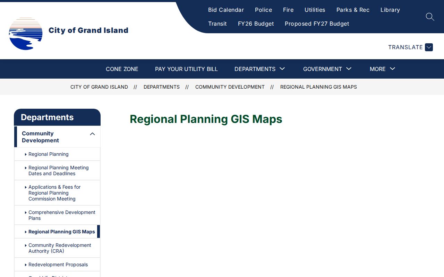The image size is (444, 277).
Task: Open the Police quick link
Action: point(263,10)
